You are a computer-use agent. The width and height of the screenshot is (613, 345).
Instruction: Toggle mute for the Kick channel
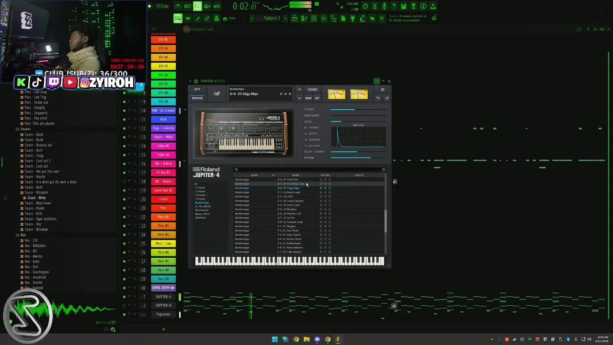[x=124, y=119]
